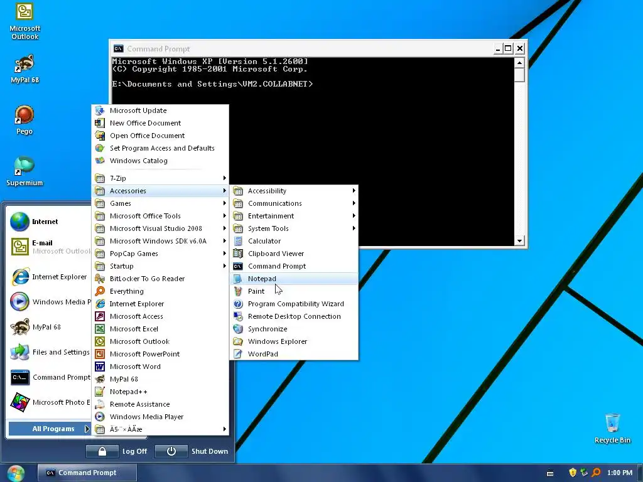Image resolution: width=643 pixels, height=482 pixels.
Task: Click the Microsoft Photo Editor icon
Action: pos(19,402)
